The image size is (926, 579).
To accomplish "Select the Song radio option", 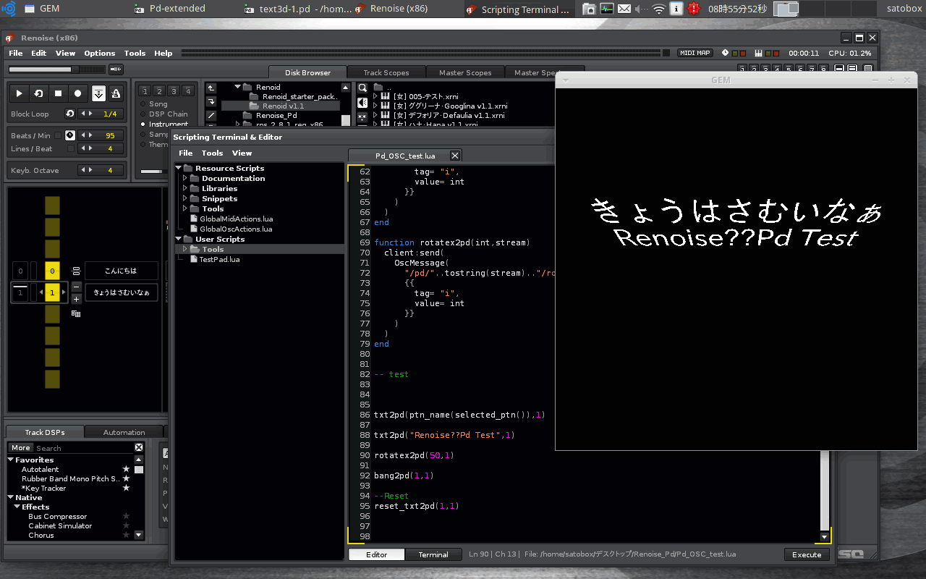I will (155, 104).
